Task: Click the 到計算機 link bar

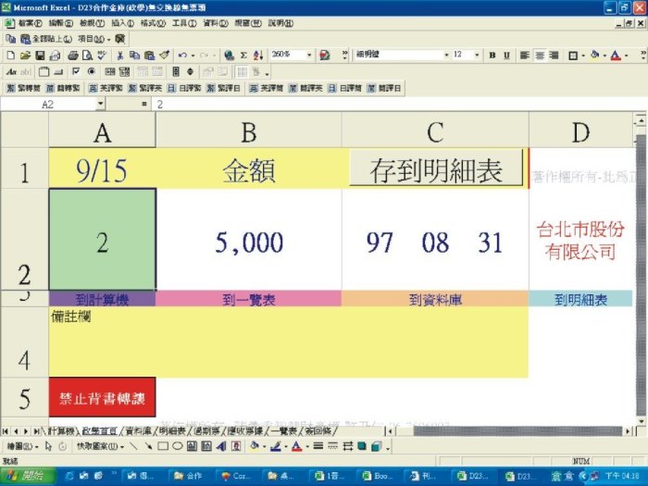Action: click(x=102, y=299)
